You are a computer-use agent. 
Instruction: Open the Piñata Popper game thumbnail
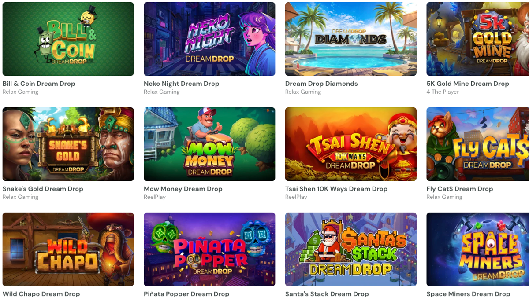point(209,249)
